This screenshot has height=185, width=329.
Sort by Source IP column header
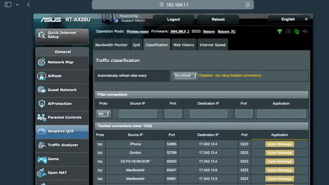pos(135,135)
